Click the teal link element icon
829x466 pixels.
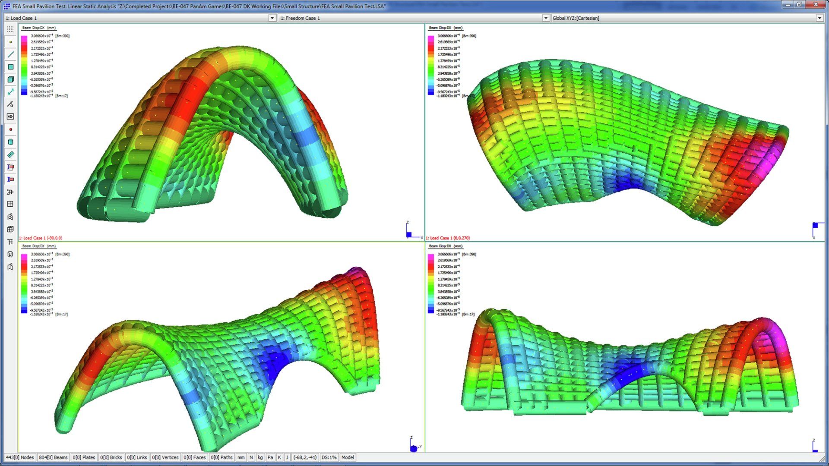click(10, 92)
